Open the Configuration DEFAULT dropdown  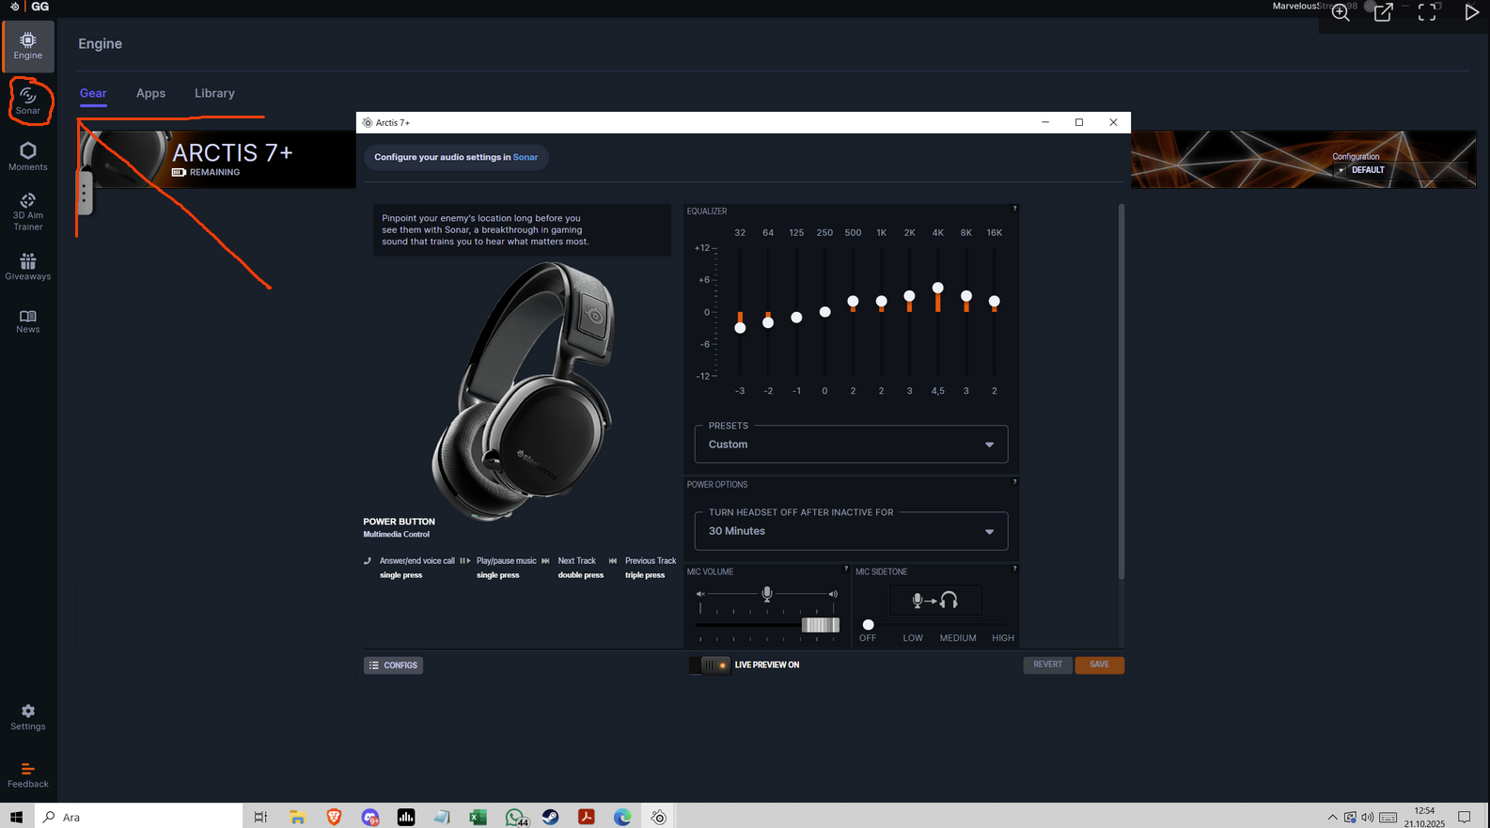[x=1401, y=170]
